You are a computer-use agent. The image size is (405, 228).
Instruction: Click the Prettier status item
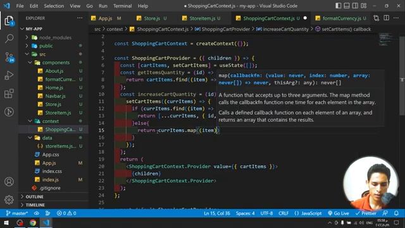366,213
